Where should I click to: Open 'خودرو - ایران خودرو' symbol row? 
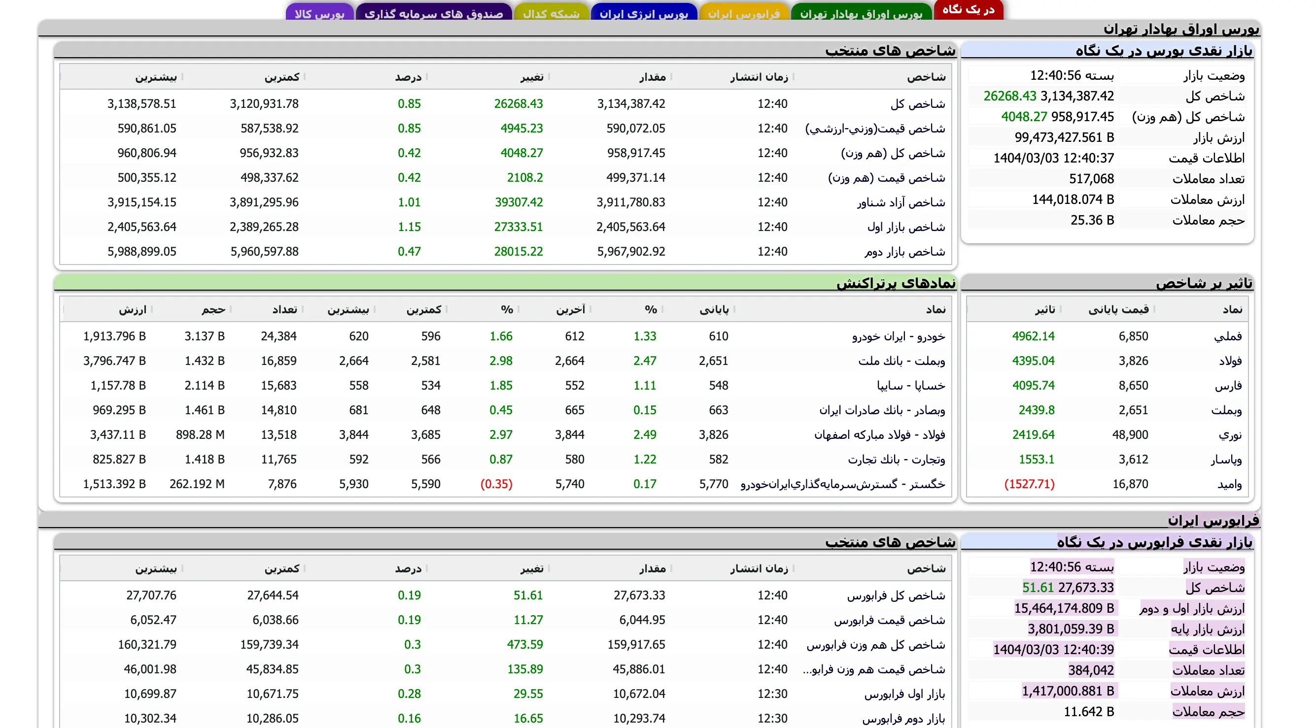(x=505, y=336)
